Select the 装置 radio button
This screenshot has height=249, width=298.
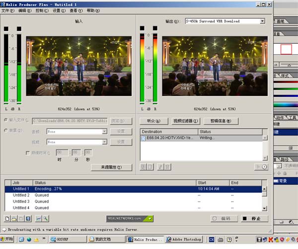[x=6, y=130]
